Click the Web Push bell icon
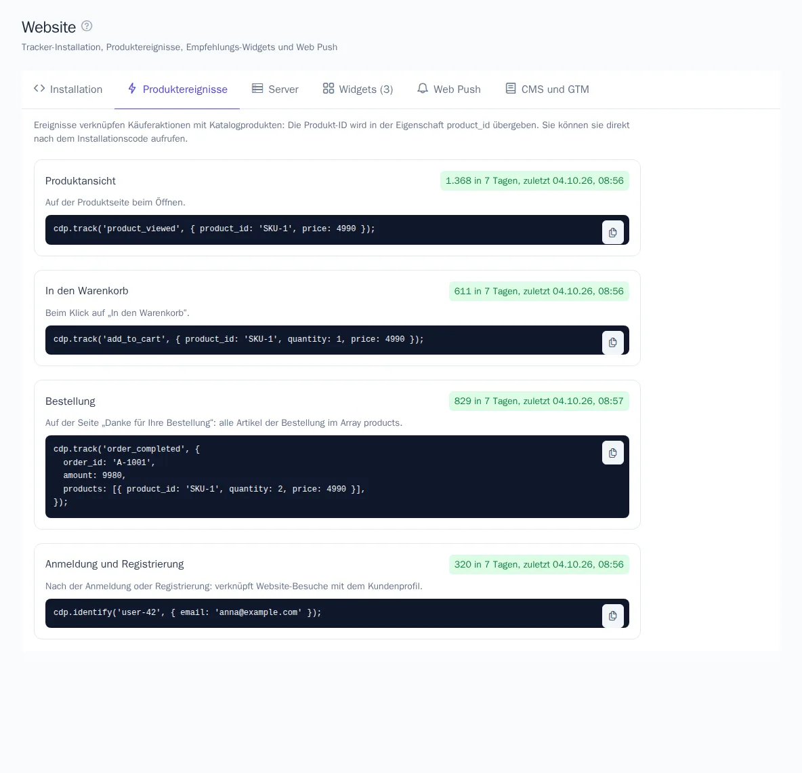This screenshot has width=802, height=773. point(423,89)
